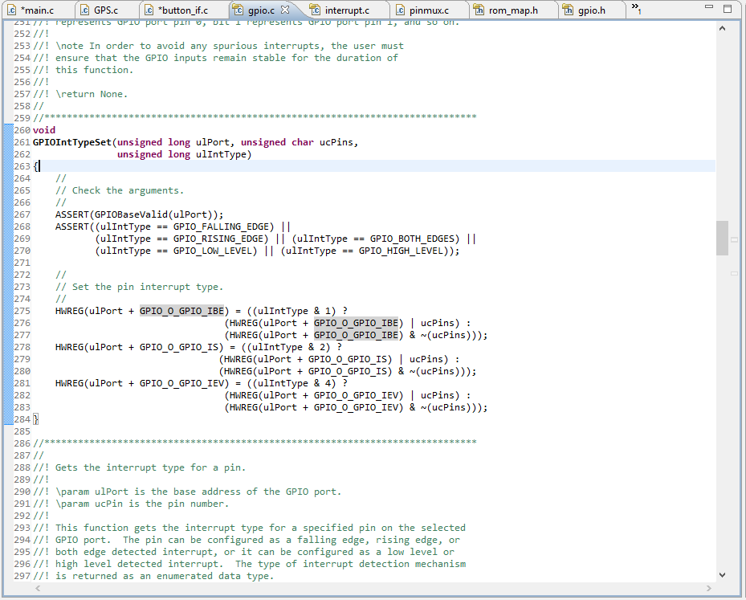Click the rom_map.h file icon
This screenshot has height=600, width=746.
point(479,10)
